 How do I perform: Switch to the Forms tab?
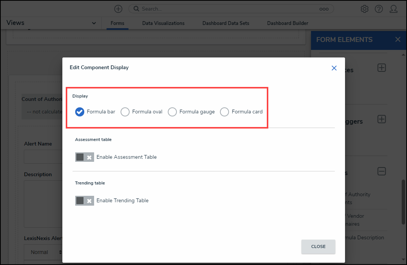point(117,23)
